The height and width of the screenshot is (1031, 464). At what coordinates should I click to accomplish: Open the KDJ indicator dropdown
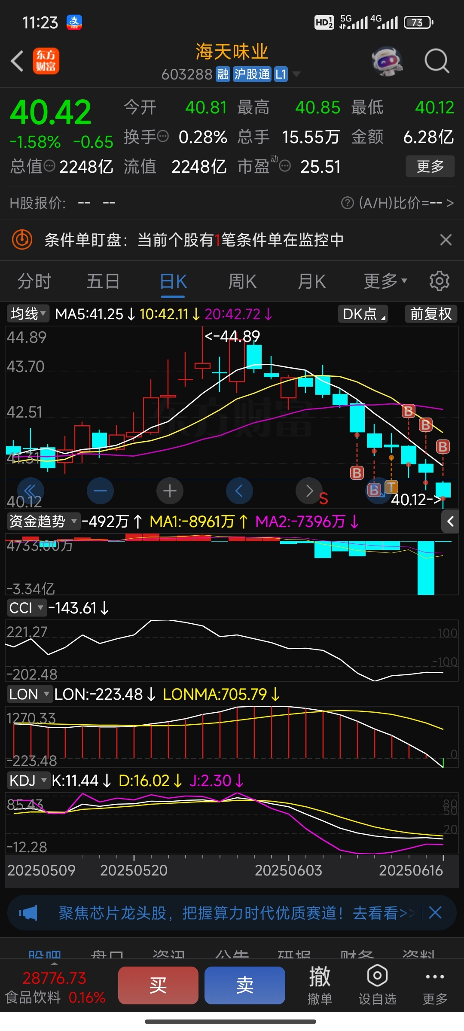(x=28, y=781)
